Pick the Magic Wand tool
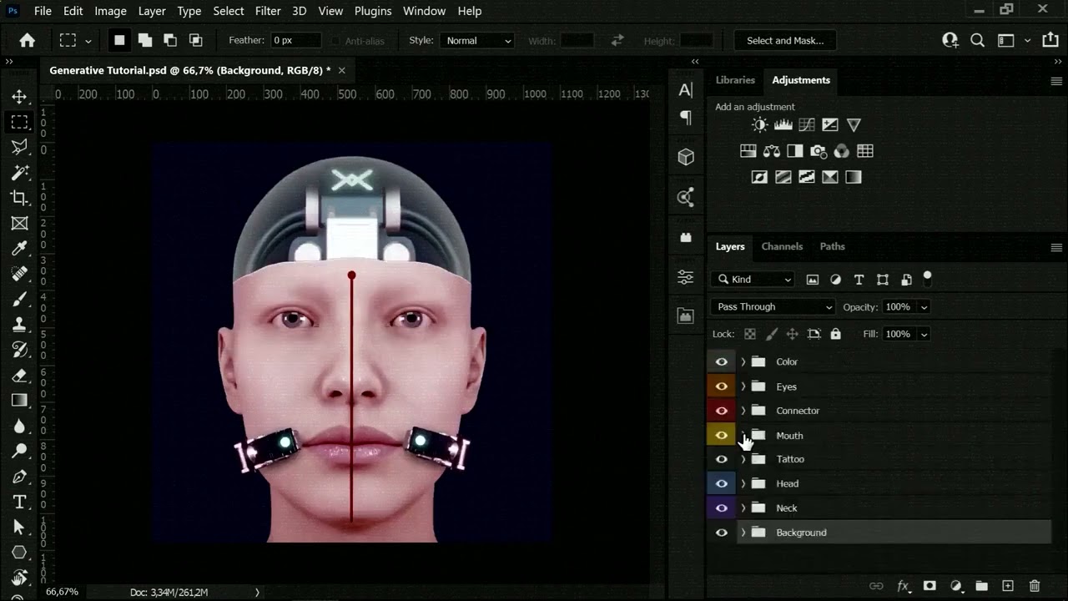The height and width of the screenshot is (601, 1068). click(x=19, y=173)
